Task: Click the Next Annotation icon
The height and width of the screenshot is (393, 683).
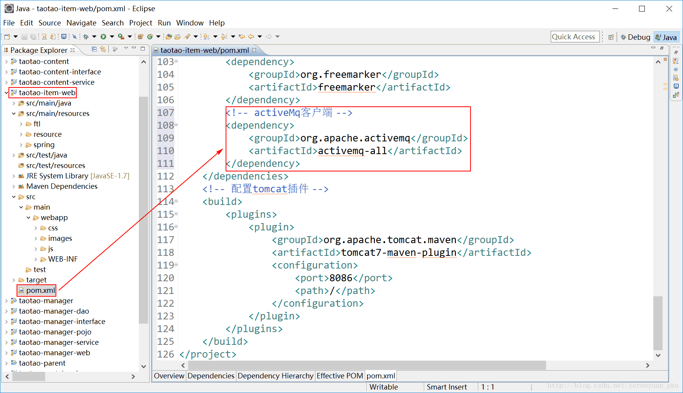Action: (x=206, y=37)
